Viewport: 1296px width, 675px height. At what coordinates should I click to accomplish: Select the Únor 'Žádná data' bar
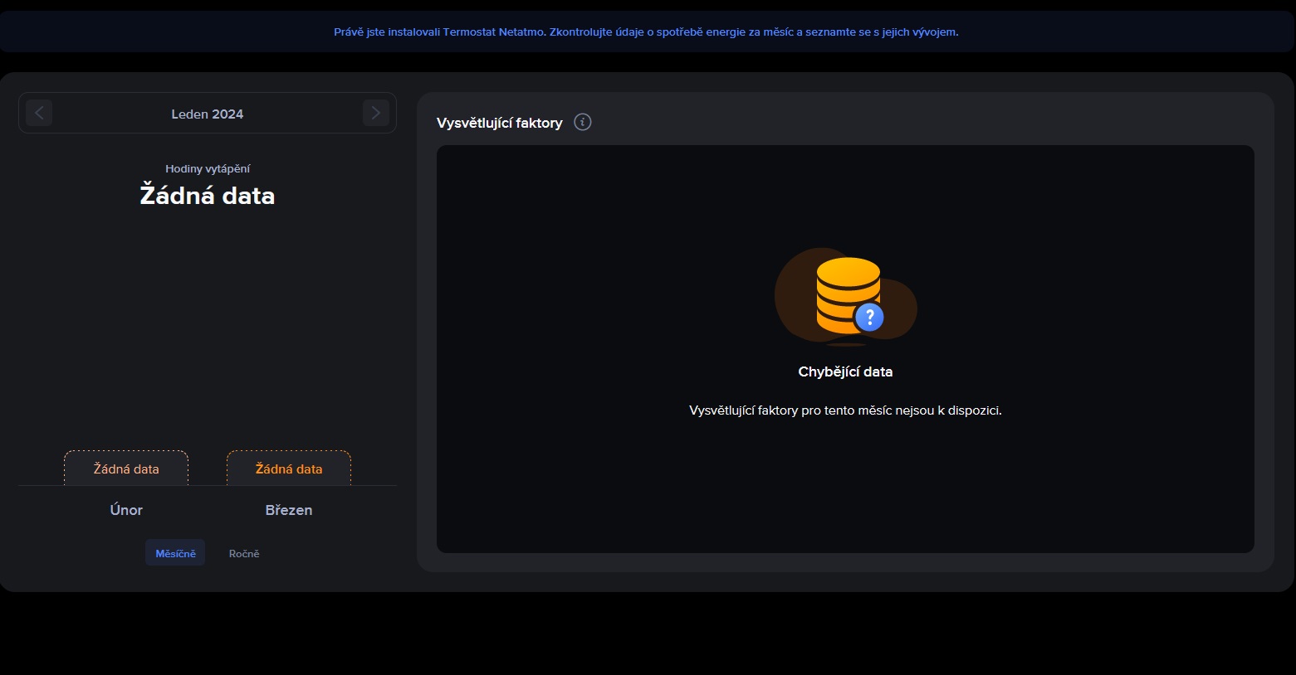[126, 469]
